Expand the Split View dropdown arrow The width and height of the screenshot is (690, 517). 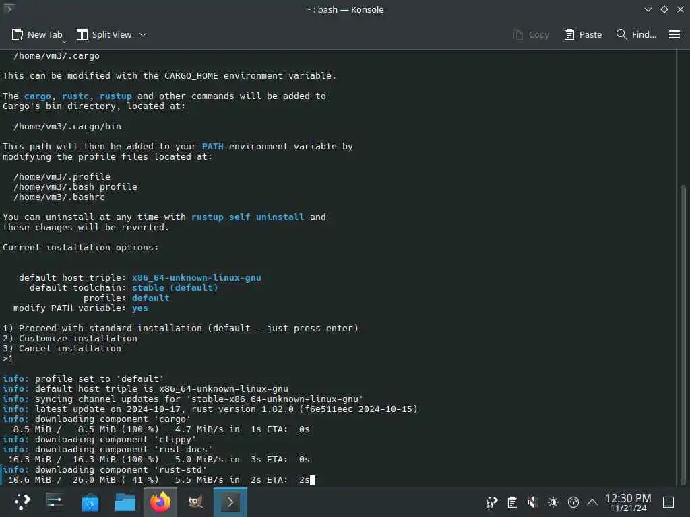[143, 35]
